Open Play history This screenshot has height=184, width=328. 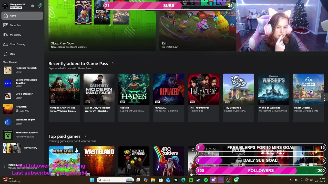pyautogui.click(x=22, y=148)
